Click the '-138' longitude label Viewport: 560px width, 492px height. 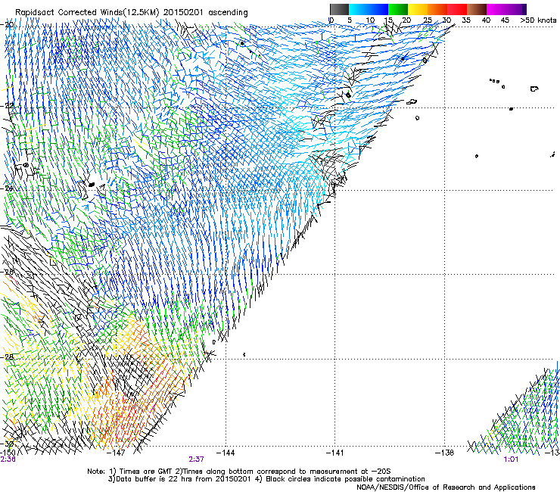(x=444, y=453)
